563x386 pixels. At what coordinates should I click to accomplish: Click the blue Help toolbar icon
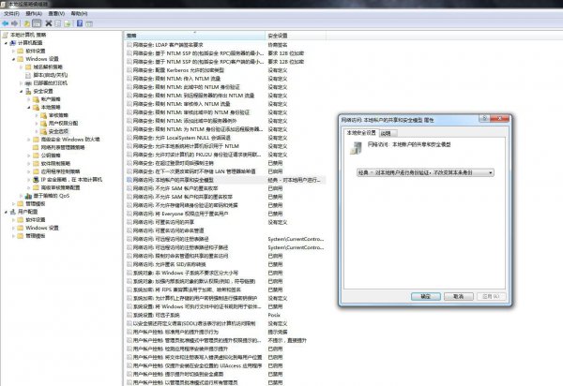[79, 24]
